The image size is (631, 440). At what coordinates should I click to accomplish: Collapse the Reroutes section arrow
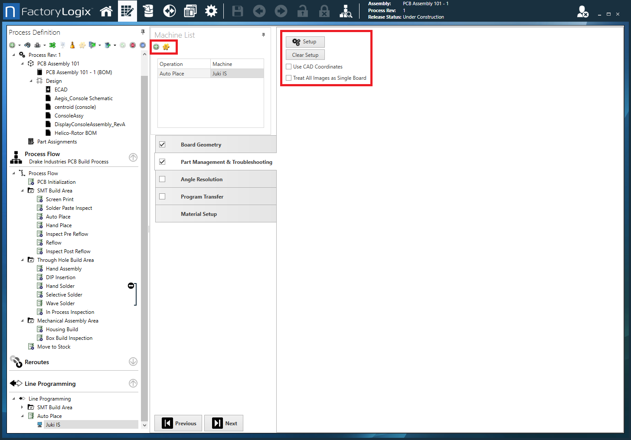133,362
